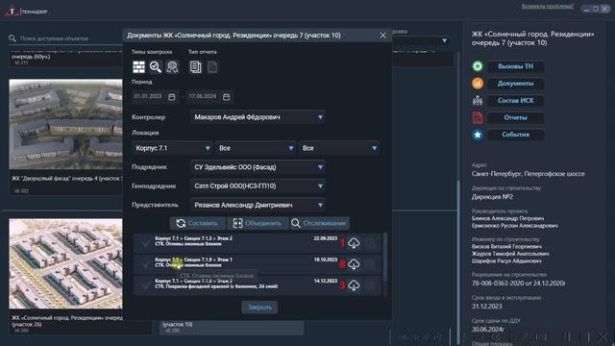Screen dimensions: 615x346
Task: Click the Закрыть button
Action: (259, 308)
